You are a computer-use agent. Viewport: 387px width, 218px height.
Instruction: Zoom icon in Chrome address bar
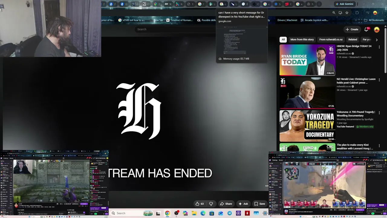pos(334,13)
